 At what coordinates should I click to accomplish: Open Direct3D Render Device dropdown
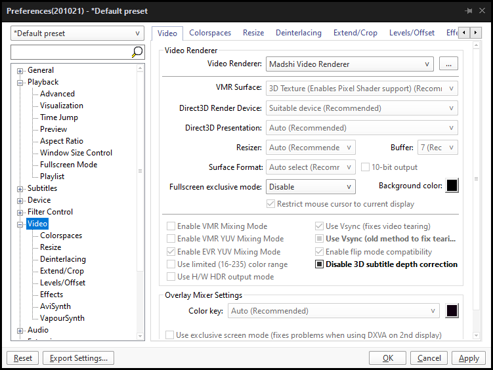tap(362, 108)
